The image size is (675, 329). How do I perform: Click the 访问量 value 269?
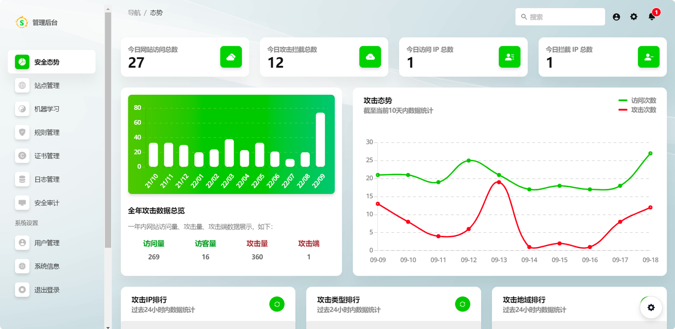(154, 257)
